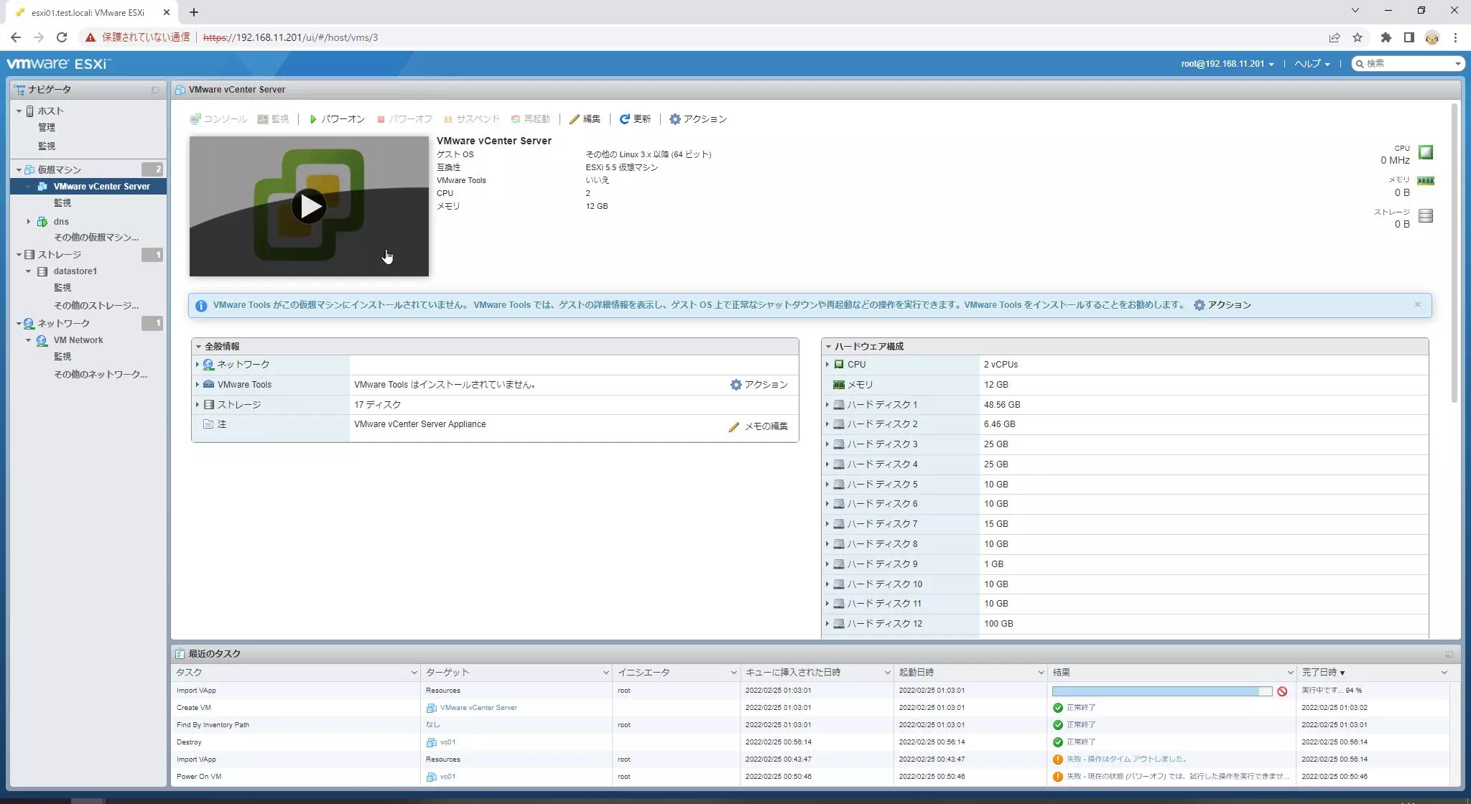Click the memory usage icon

(x=1426, y=181)
